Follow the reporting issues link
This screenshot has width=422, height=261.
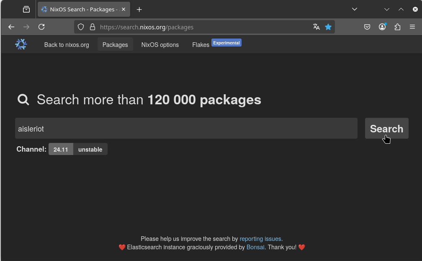pyautogui.click(x=260, y=239)
